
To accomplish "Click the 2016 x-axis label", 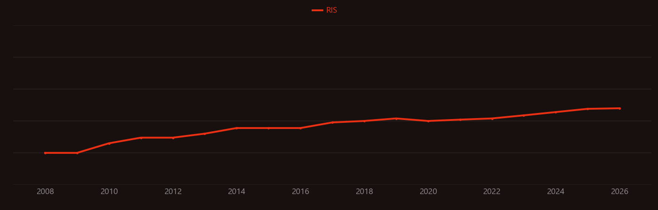I will point(300,192).
